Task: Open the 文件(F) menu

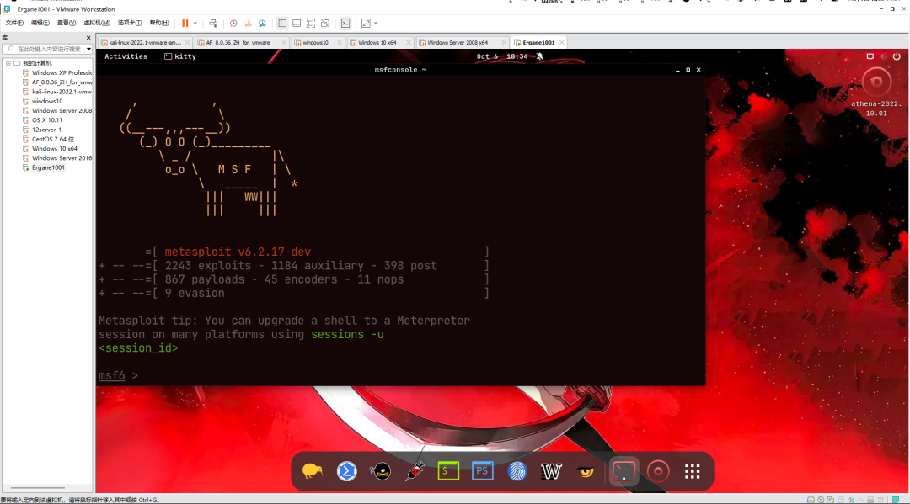Action: 14,24
